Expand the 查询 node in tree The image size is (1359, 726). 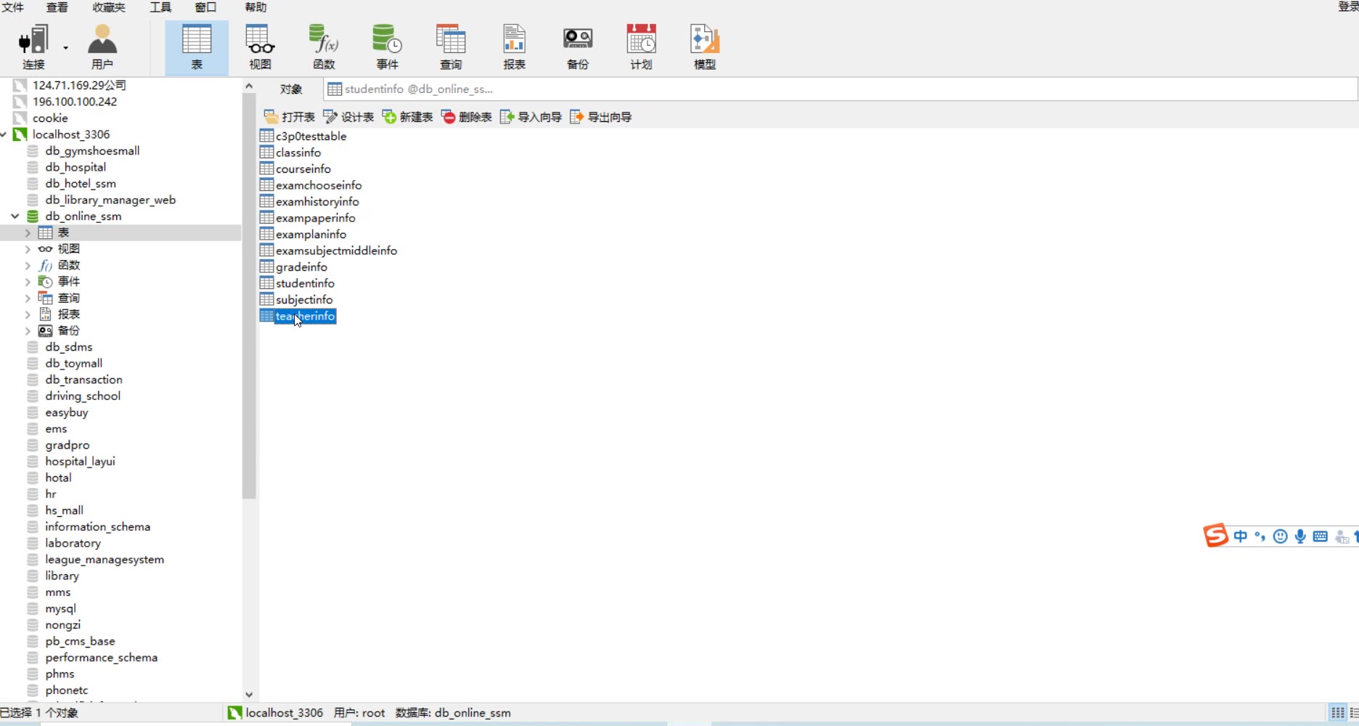click(28, 298)
